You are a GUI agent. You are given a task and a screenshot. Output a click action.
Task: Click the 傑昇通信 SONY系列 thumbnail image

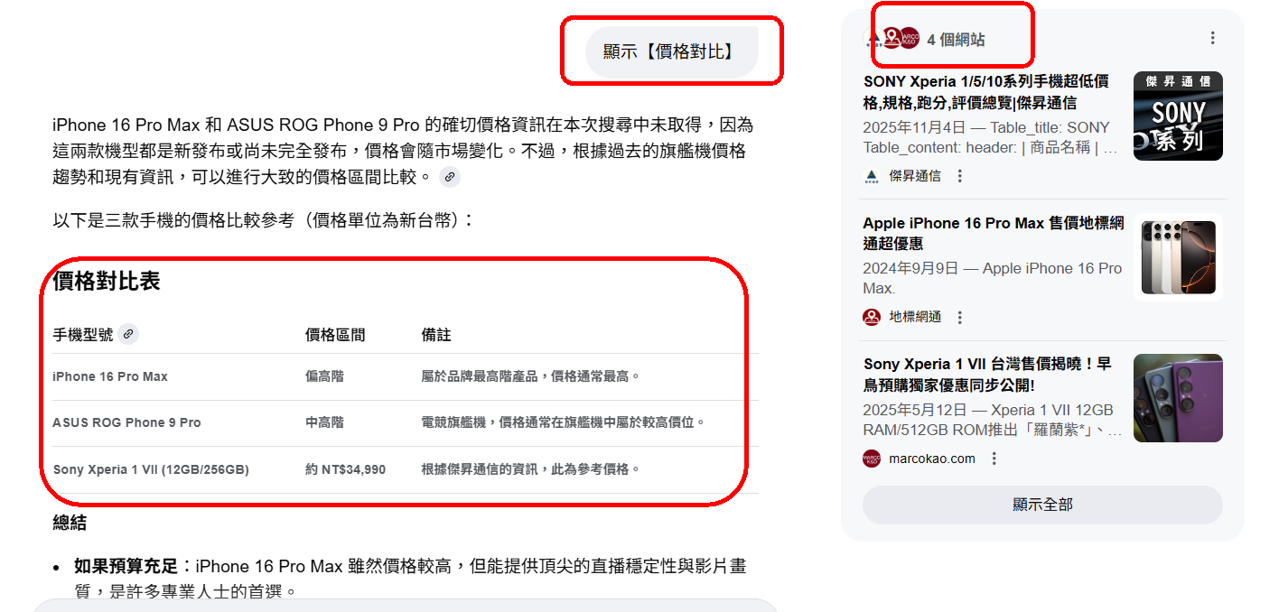click(x=1178, y=116)
